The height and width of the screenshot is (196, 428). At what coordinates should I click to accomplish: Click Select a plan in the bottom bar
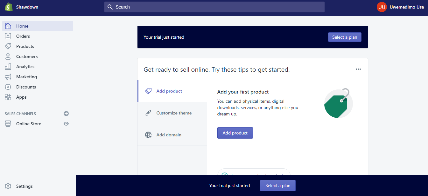pos(278,186)
